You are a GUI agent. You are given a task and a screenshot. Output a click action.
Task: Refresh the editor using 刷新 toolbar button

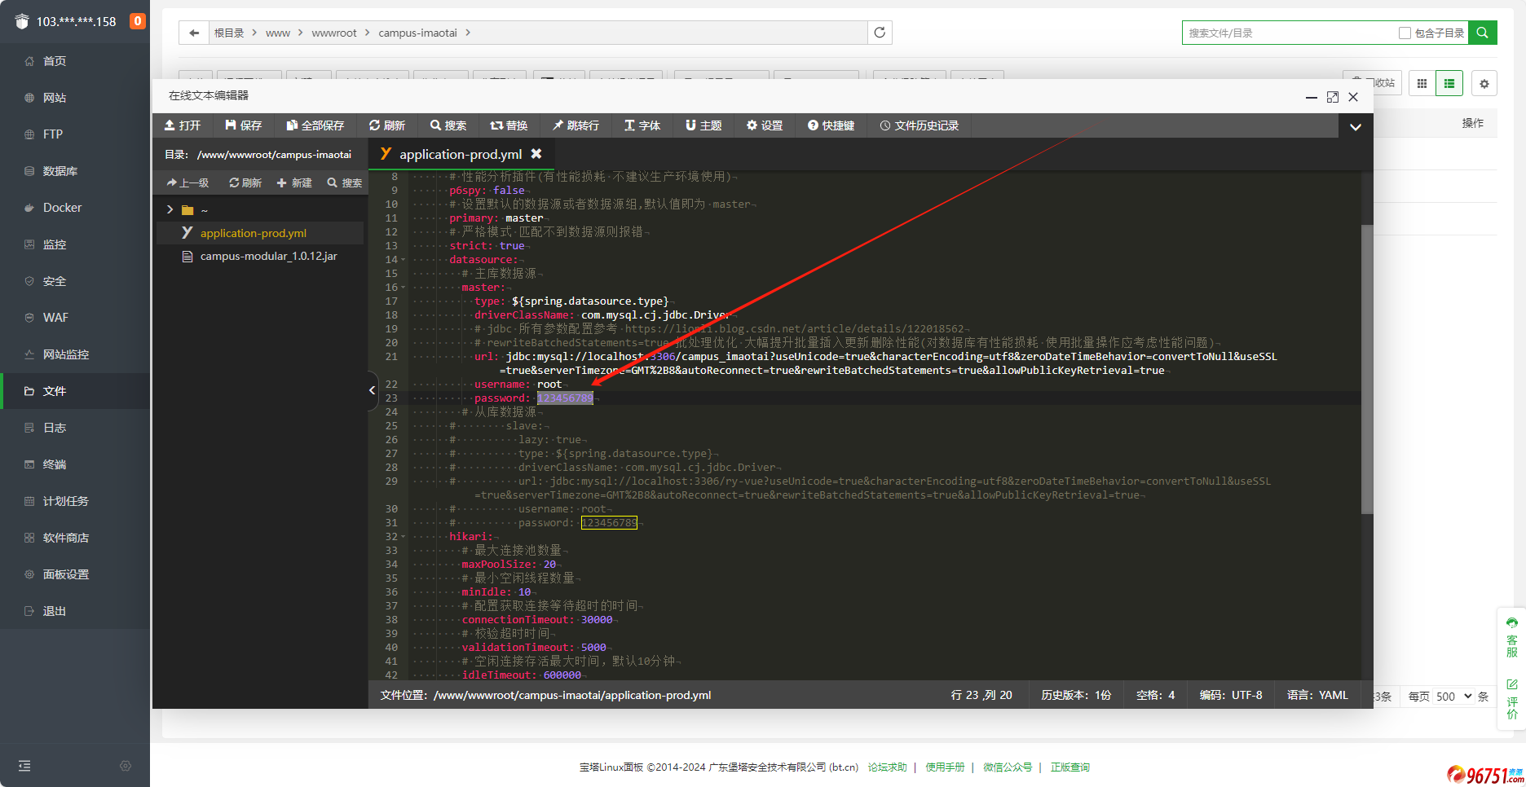pos(387,125)
